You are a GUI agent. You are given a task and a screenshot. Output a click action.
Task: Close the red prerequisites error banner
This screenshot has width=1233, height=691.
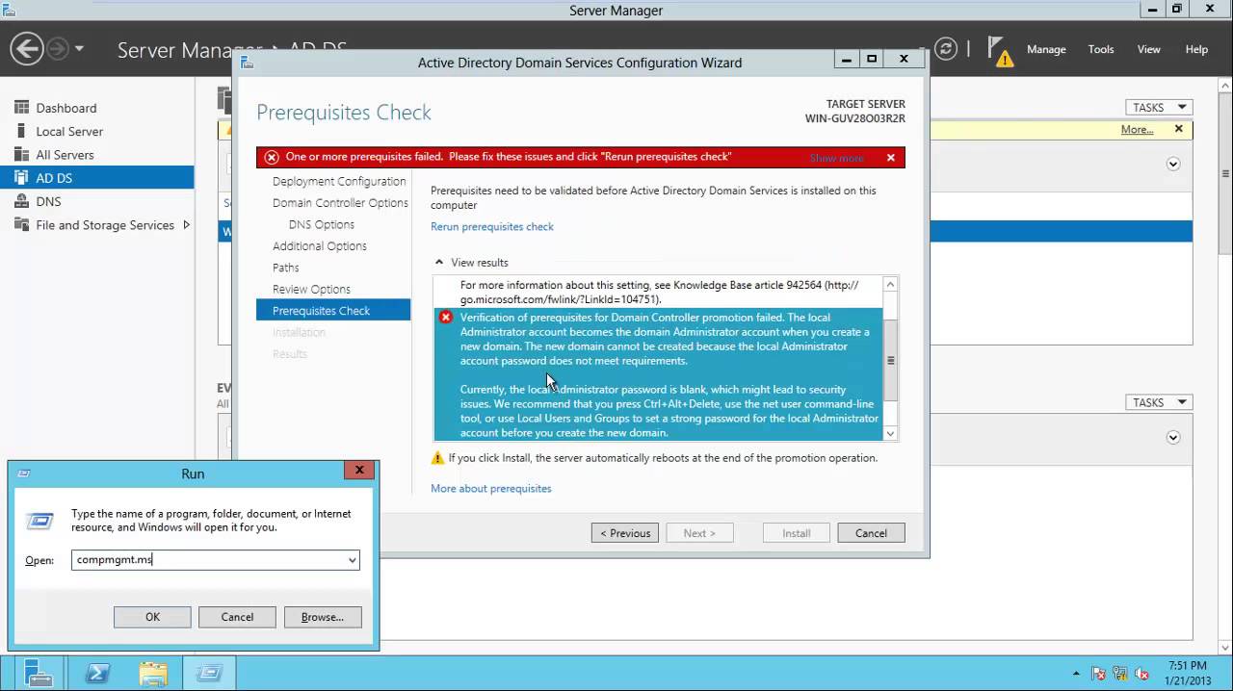pyautogui.click(x=891, y=158)
